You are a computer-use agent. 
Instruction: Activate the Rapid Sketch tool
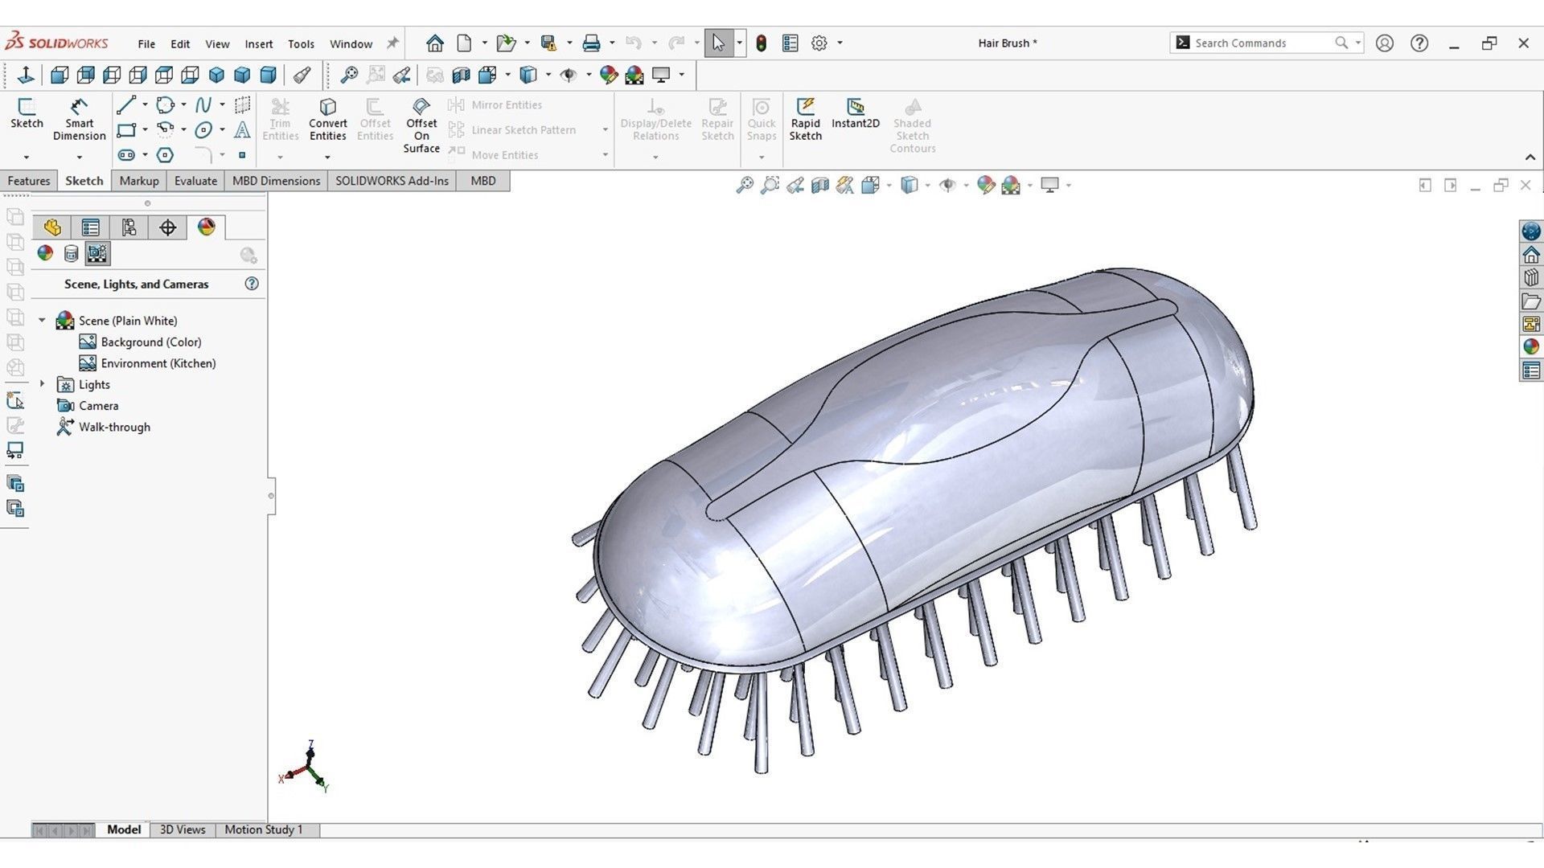coord(805,119)
